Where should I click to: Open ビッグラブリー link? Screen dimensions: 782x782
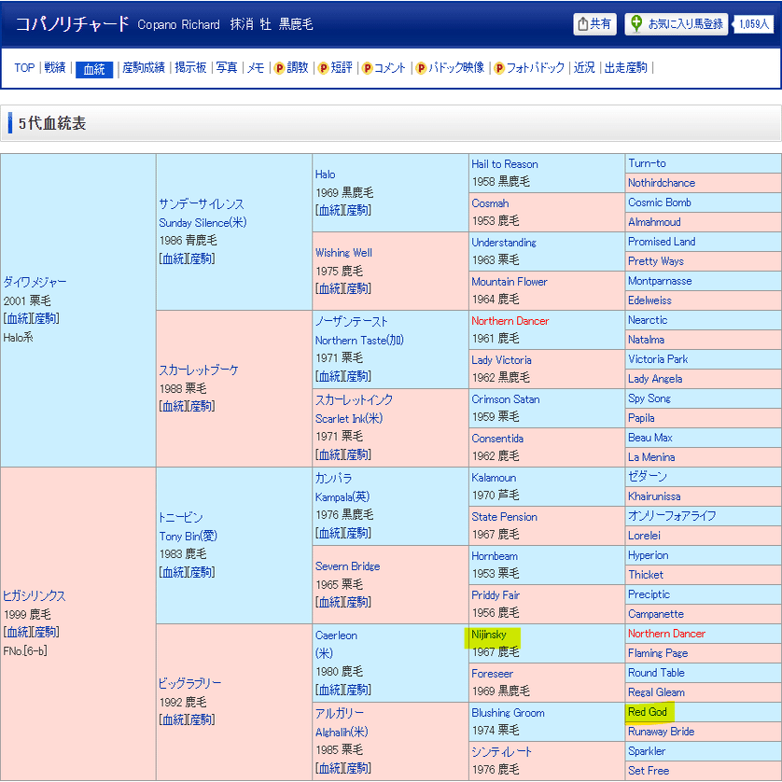coord(190,683)
